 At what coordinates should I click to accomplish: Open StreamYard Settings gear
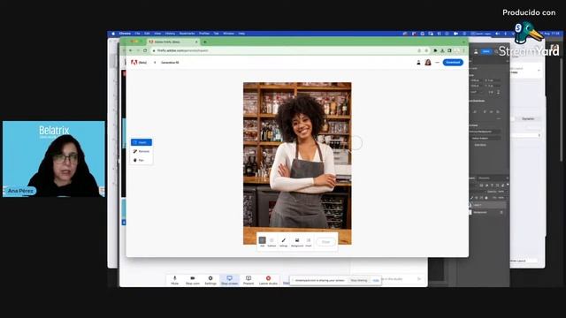tap(210, 280)
